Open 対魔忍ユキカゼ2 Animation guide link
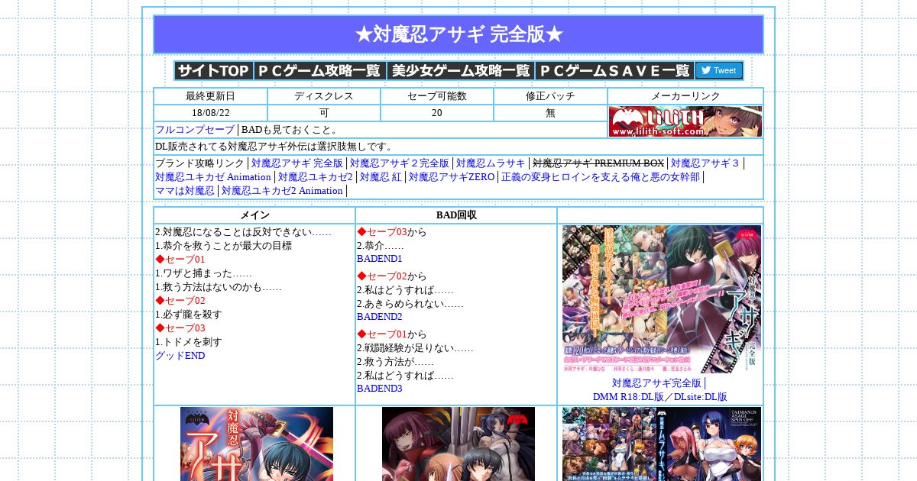Screen dimensions: 917x481 (x=282, y=191)
